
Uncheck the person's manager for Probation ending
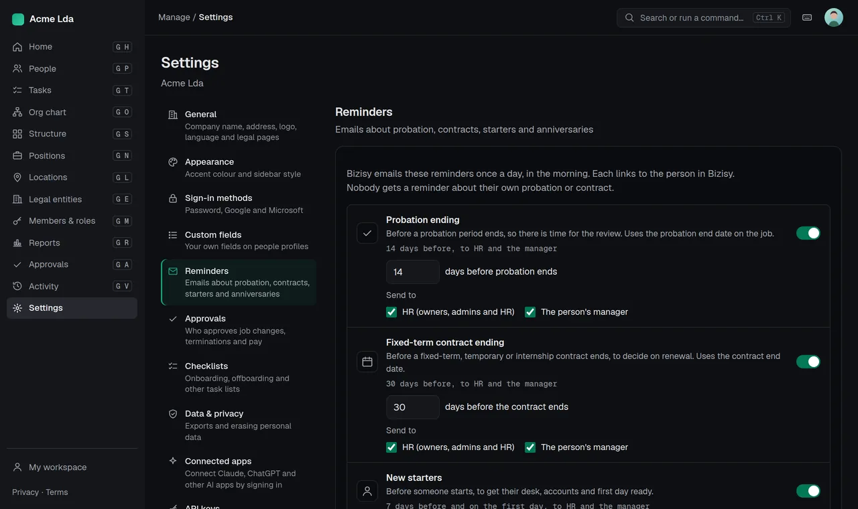[530, 312]
